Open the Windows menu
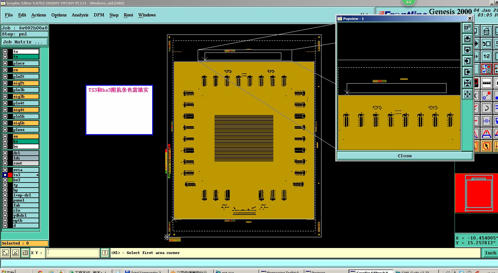This screenshot has height=273, width=498. coord(147,15)
